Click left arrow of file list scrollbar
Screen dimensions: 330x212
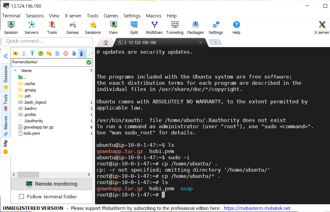click(14, 174)
